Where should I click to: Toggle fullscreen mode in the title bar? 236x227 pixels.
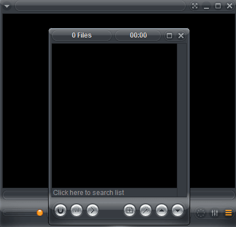click(195, 6)
